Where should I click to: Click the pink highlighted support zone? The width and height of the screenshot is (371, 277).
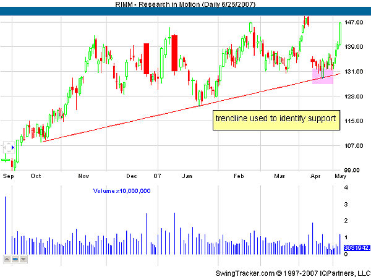tap(323, 76)
